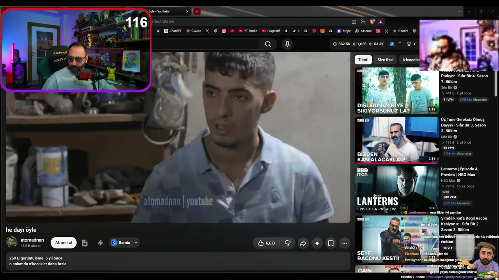Open the Lanterns Episode 4 Preview thumbnail
This screenshot has width=499, height=280.
pyautogui.click(x=396, y=189)
